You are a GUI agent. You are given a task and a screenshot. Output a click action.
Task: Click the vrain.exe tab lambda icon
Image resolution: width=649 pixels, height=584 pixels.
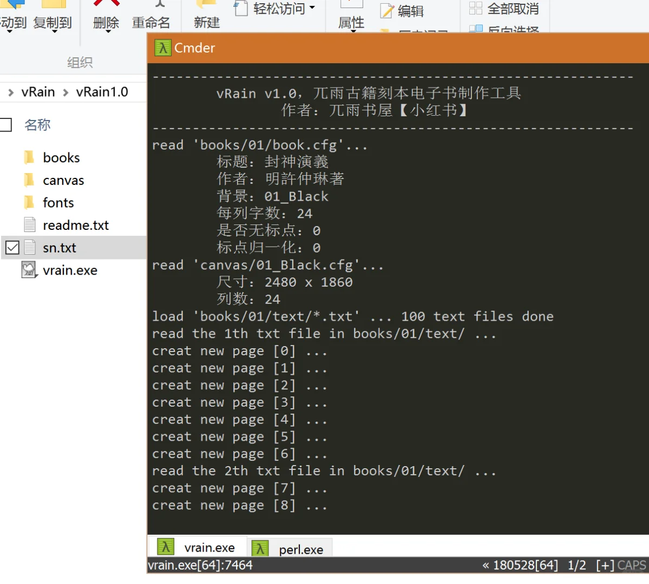(x=166, y=547)
